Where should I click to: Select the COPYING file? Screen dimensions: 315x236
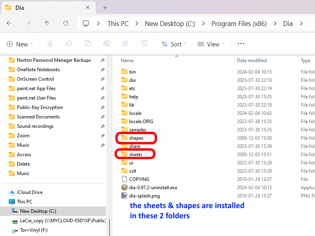pyautogui.click(x=135, y=179)
